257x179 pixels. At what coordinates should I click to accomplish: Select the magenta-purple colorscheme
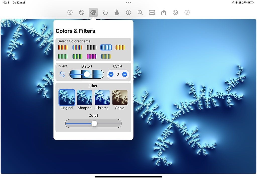(92, 56)
